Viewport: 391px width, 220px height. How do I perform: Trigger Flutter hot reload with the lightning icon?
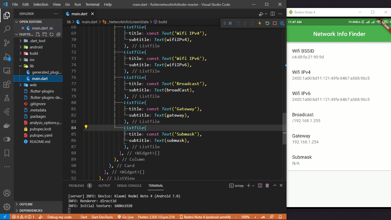click(260, 23)
